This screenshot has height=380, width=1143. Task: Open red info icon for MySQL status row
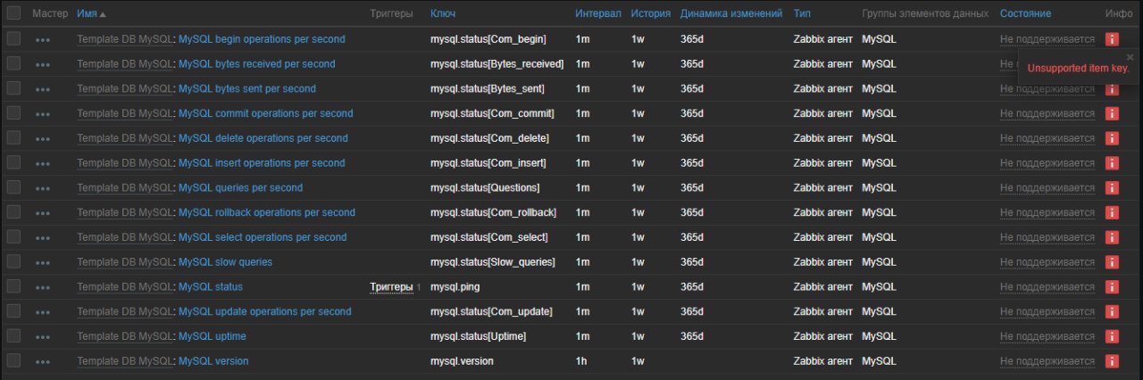pyautogui.click(x=1112, y=286)
